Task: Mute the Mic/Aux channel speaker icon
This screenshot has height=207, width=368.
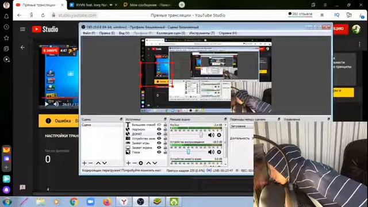Action: point(211,135)
